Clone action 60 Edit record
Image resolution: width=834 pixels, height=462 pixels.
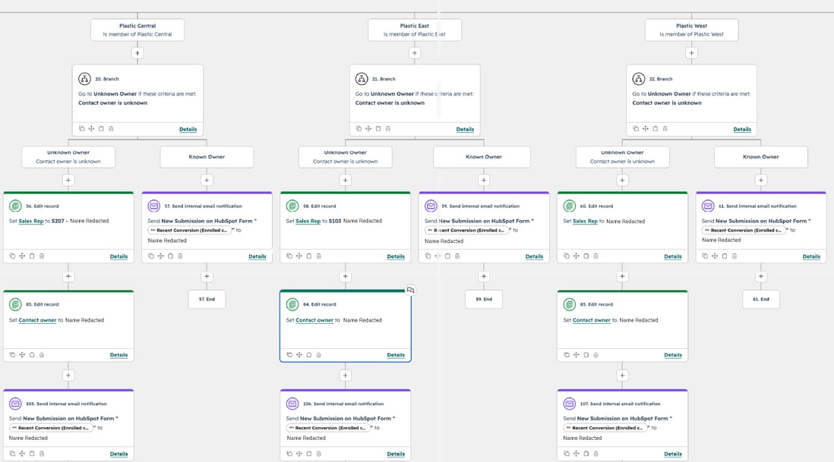[567, 256]
